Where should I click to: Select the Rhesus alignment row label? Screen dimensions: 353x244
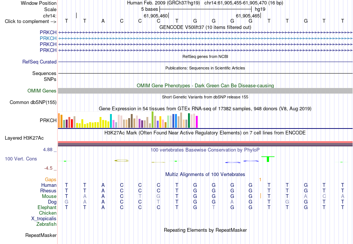coord(48,191)
